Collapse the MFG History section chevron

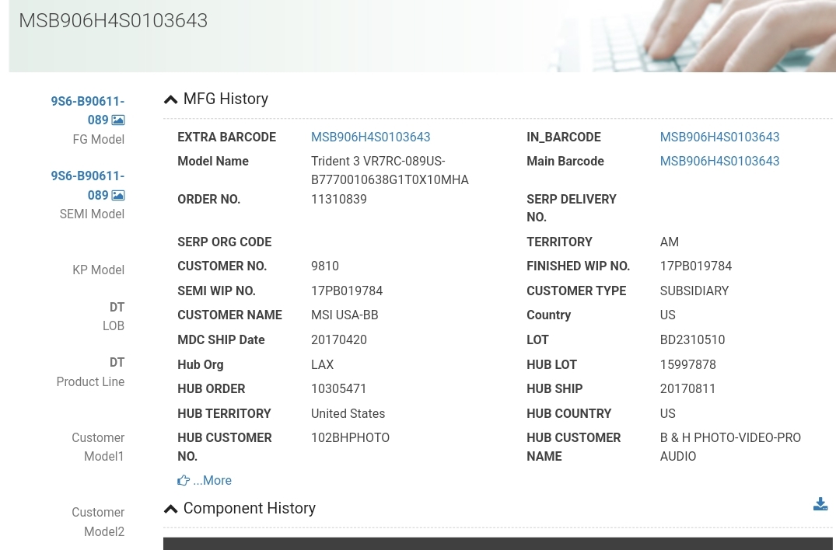(x=170, y=99)
